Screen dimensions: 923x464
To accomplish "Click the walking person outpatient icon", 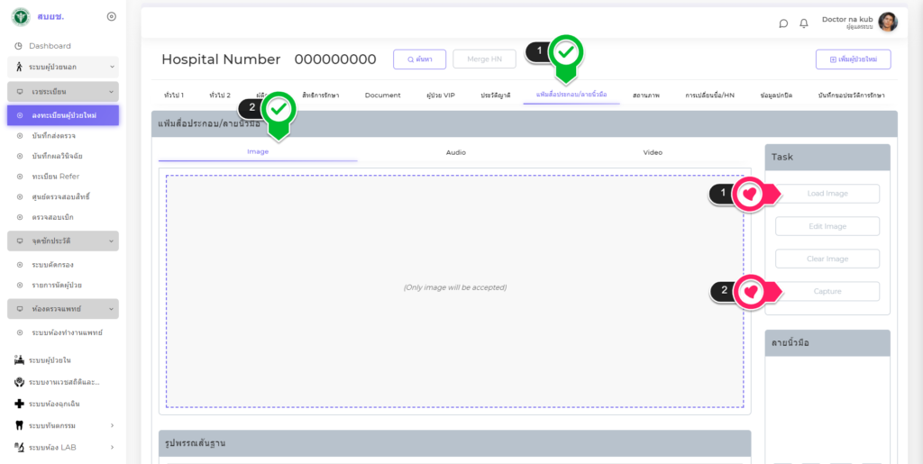I will click(19, 68).
